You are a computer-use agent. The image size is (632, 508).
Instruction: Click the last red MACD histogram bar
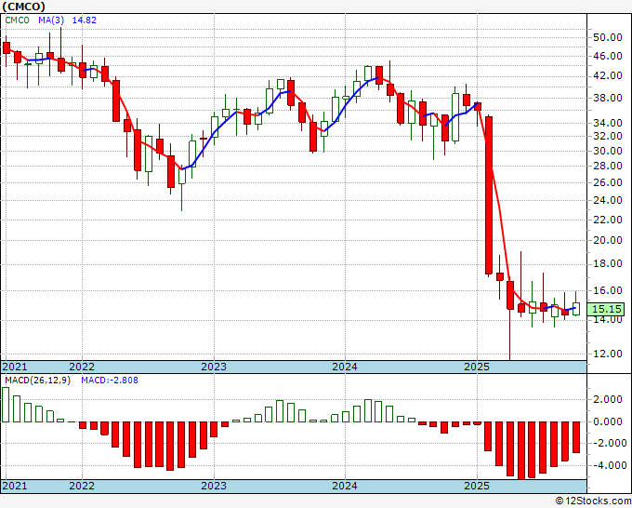click(x=576, y=437)
